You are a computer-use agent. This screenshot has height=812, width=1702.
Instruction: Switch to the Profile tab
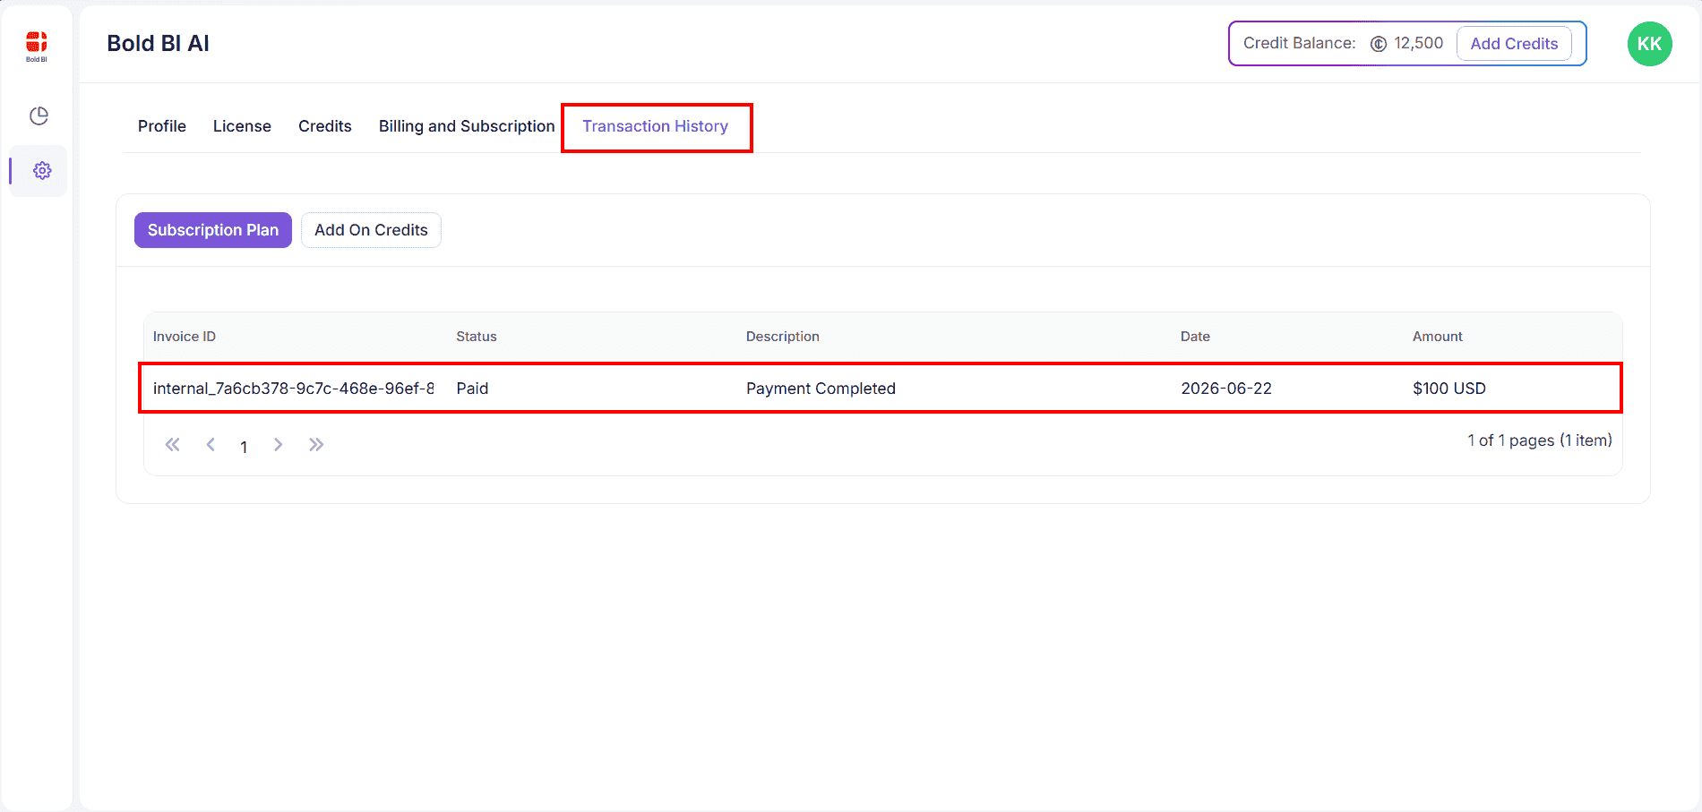162,126
